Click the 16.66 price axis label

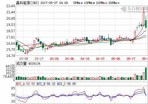[x=11, y=44]
